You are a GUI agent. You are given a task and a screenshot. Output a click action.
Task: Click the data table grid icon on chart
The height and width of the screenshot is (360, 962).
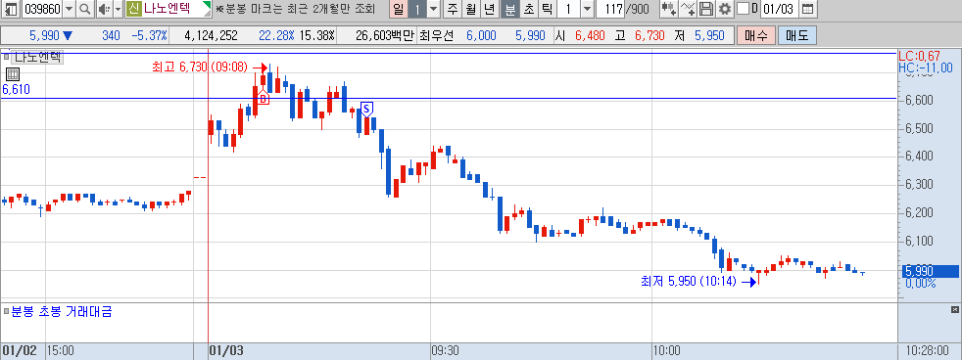13,74
